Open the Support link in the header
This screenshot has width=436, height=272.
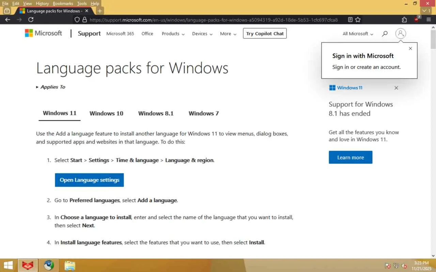coord(89,33)
